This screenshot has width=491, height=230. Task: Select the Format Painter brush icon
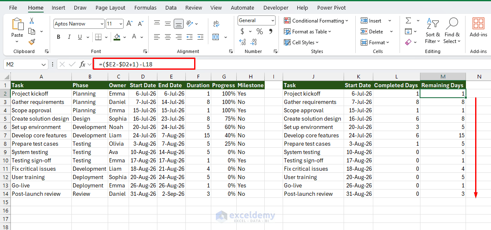(x=31, y=42)
